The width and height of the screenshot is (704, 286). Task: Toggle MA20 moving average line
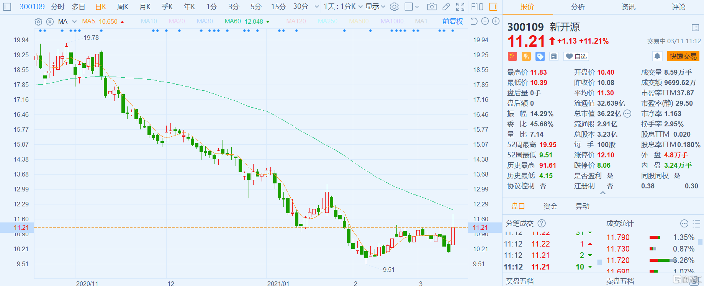click(x=177, y=21)
